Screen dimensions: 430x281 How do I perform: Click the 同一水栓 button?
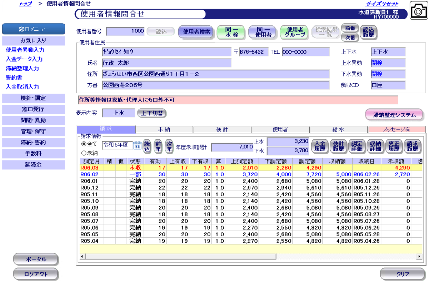point(231,32)
